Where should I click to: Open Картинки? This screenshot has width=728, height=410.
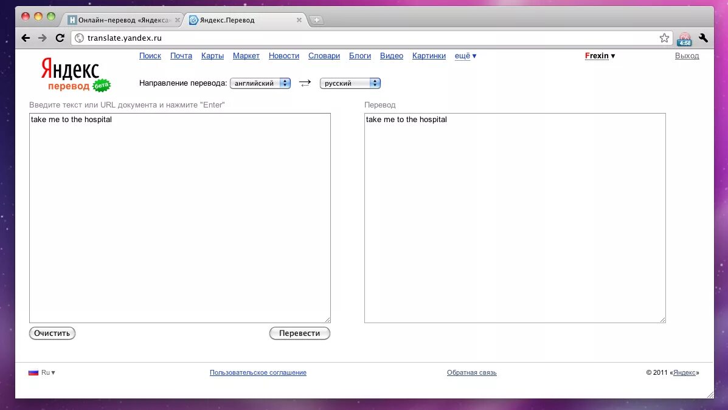click(429, 56)
